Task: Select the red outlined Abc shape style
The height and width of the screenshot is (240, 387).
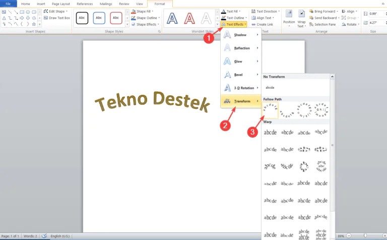Action: pyautogui.click(x=116, y=18)
